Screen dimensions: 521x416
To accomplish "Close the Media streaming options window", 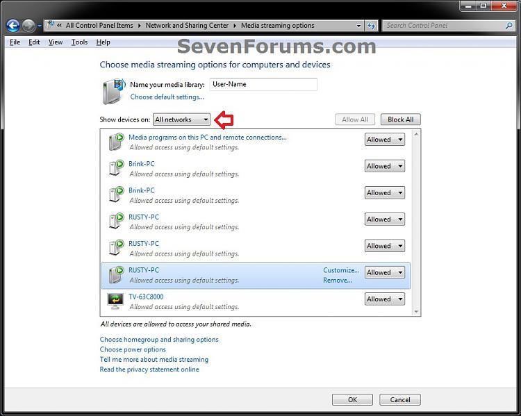I will click(x=504, y=6).
